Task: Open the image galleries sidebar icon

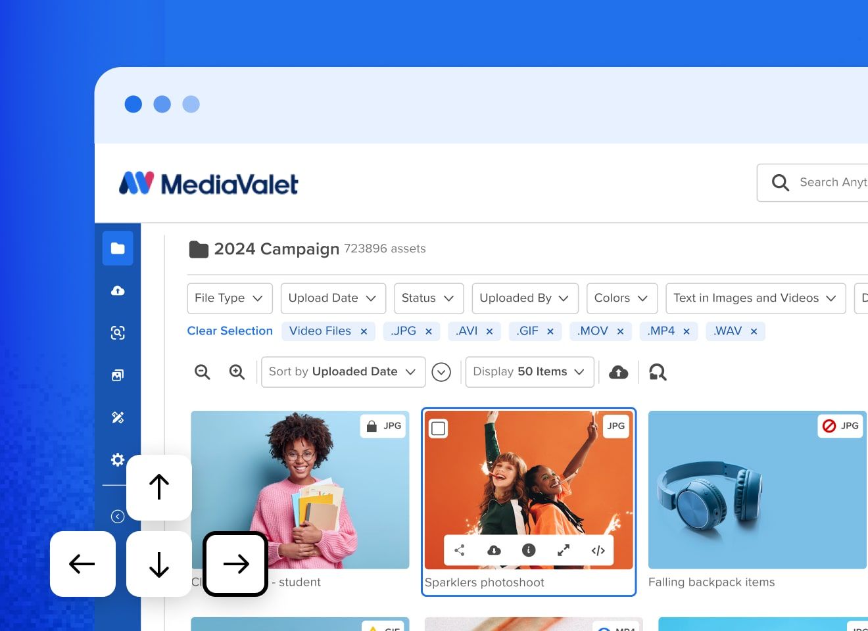Action: 118,375
